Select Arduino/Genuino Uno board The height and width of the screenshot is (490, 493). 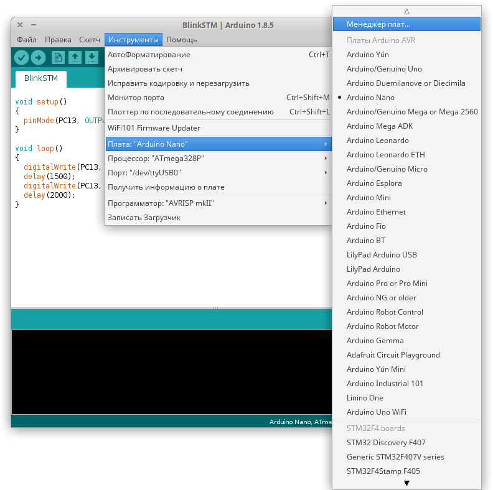click(406, 69)
